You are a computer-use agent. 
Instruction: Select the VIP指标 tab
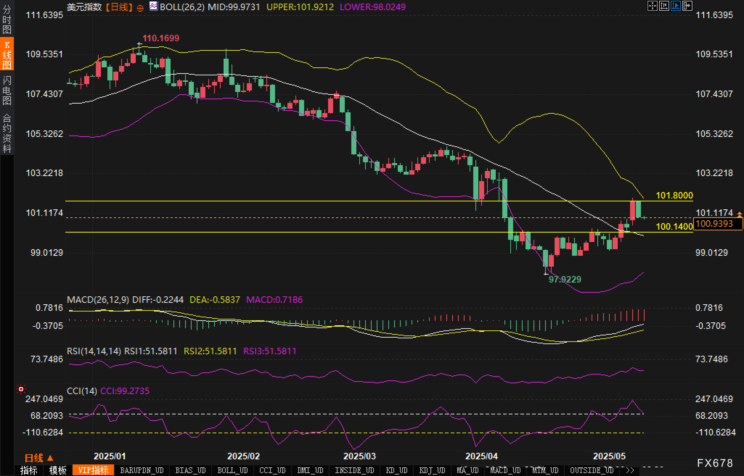tap(93, 470)
